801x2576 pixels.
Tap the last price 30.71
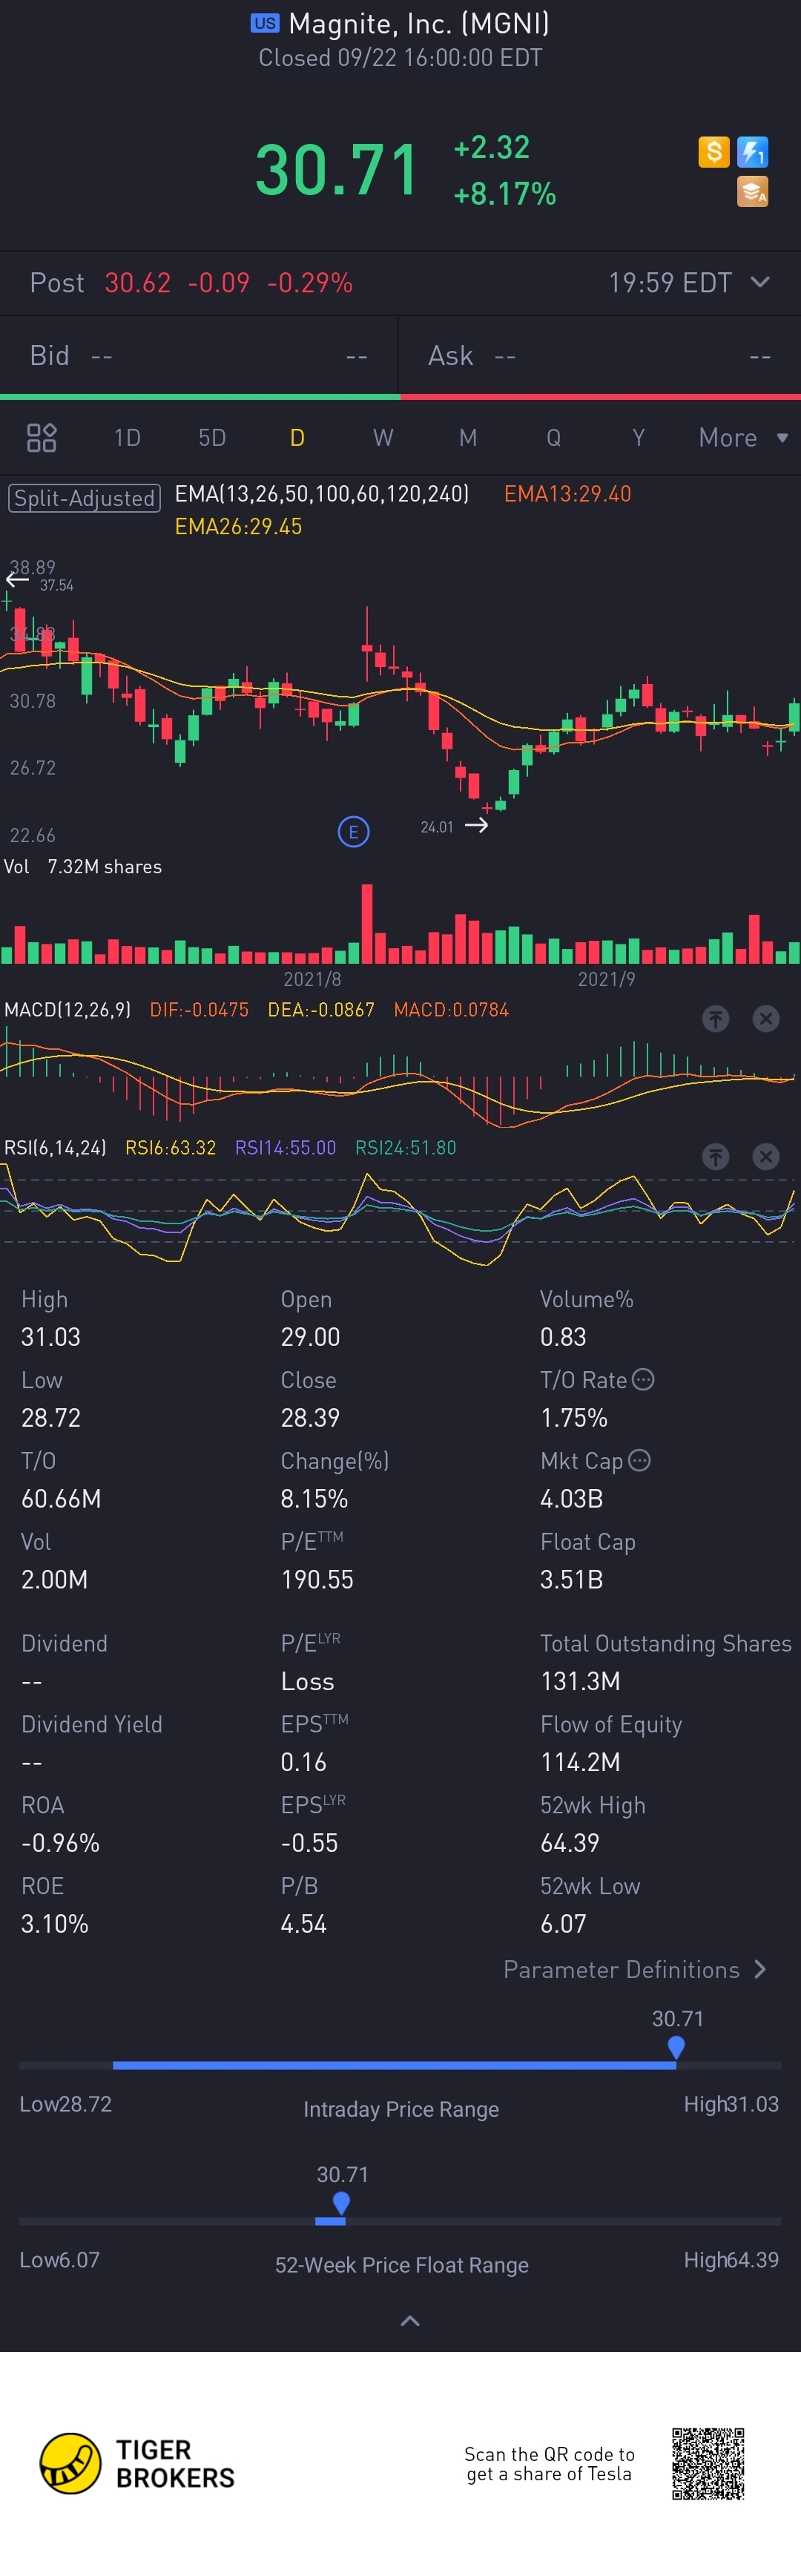[336, 170]
